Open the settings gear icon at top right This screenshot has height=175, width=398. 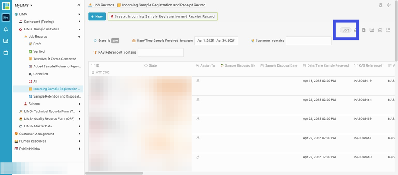(x=388, y=5)
